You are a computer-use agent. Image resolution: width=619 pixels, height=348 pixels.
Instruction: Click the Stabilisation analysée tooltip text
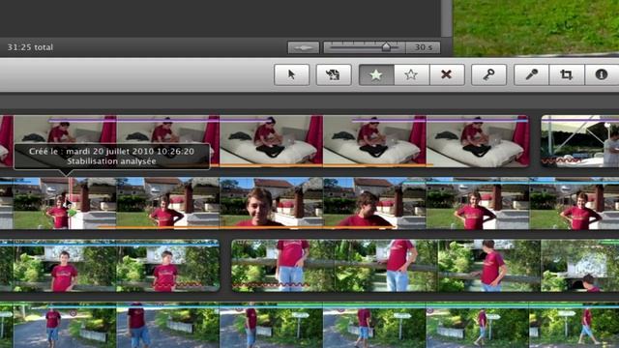[111, 161]
